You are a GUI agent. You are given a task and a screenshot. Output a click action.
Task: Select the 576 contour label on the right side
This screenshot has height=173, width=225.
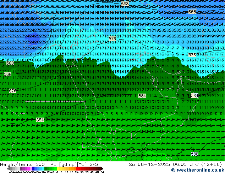pyautogui.click(x=192, y=55)
